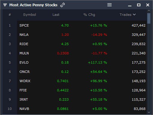Minimize the Most Active Penny Stocks window

click(130, 6)
